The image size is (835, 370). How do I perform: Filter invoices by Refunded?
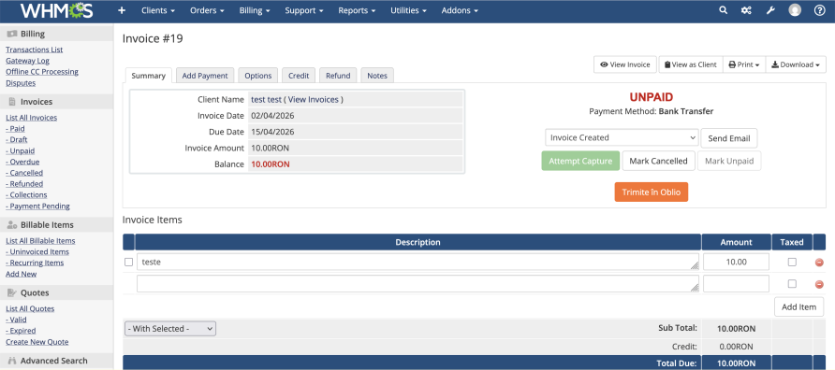pos(24,184)
